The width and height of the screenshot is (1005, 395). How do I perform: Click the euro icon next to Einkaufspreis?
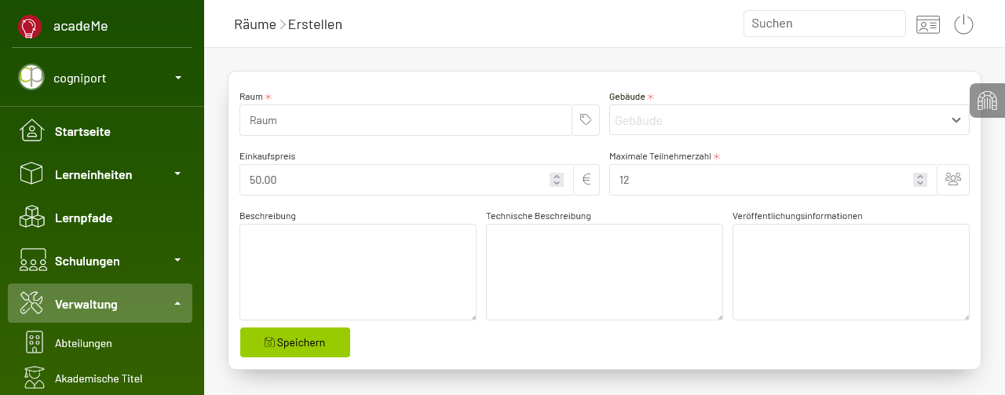click(x=587, y=180)
